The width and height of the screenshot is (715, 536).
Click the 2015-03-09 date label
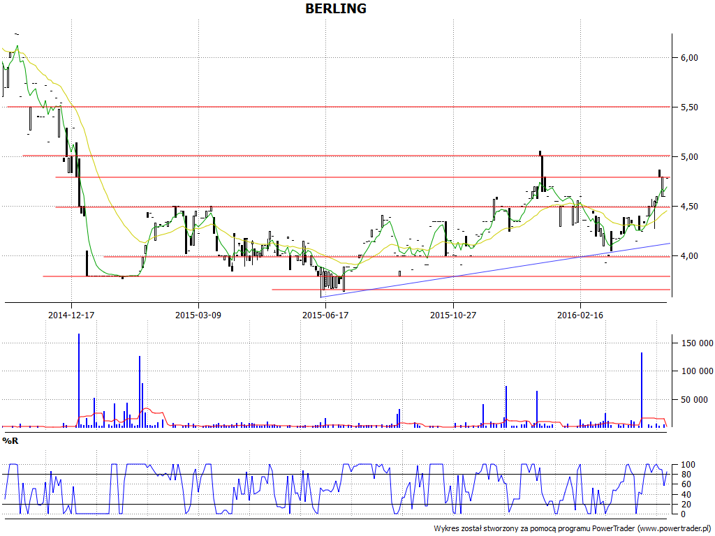(x=198, y=315)
